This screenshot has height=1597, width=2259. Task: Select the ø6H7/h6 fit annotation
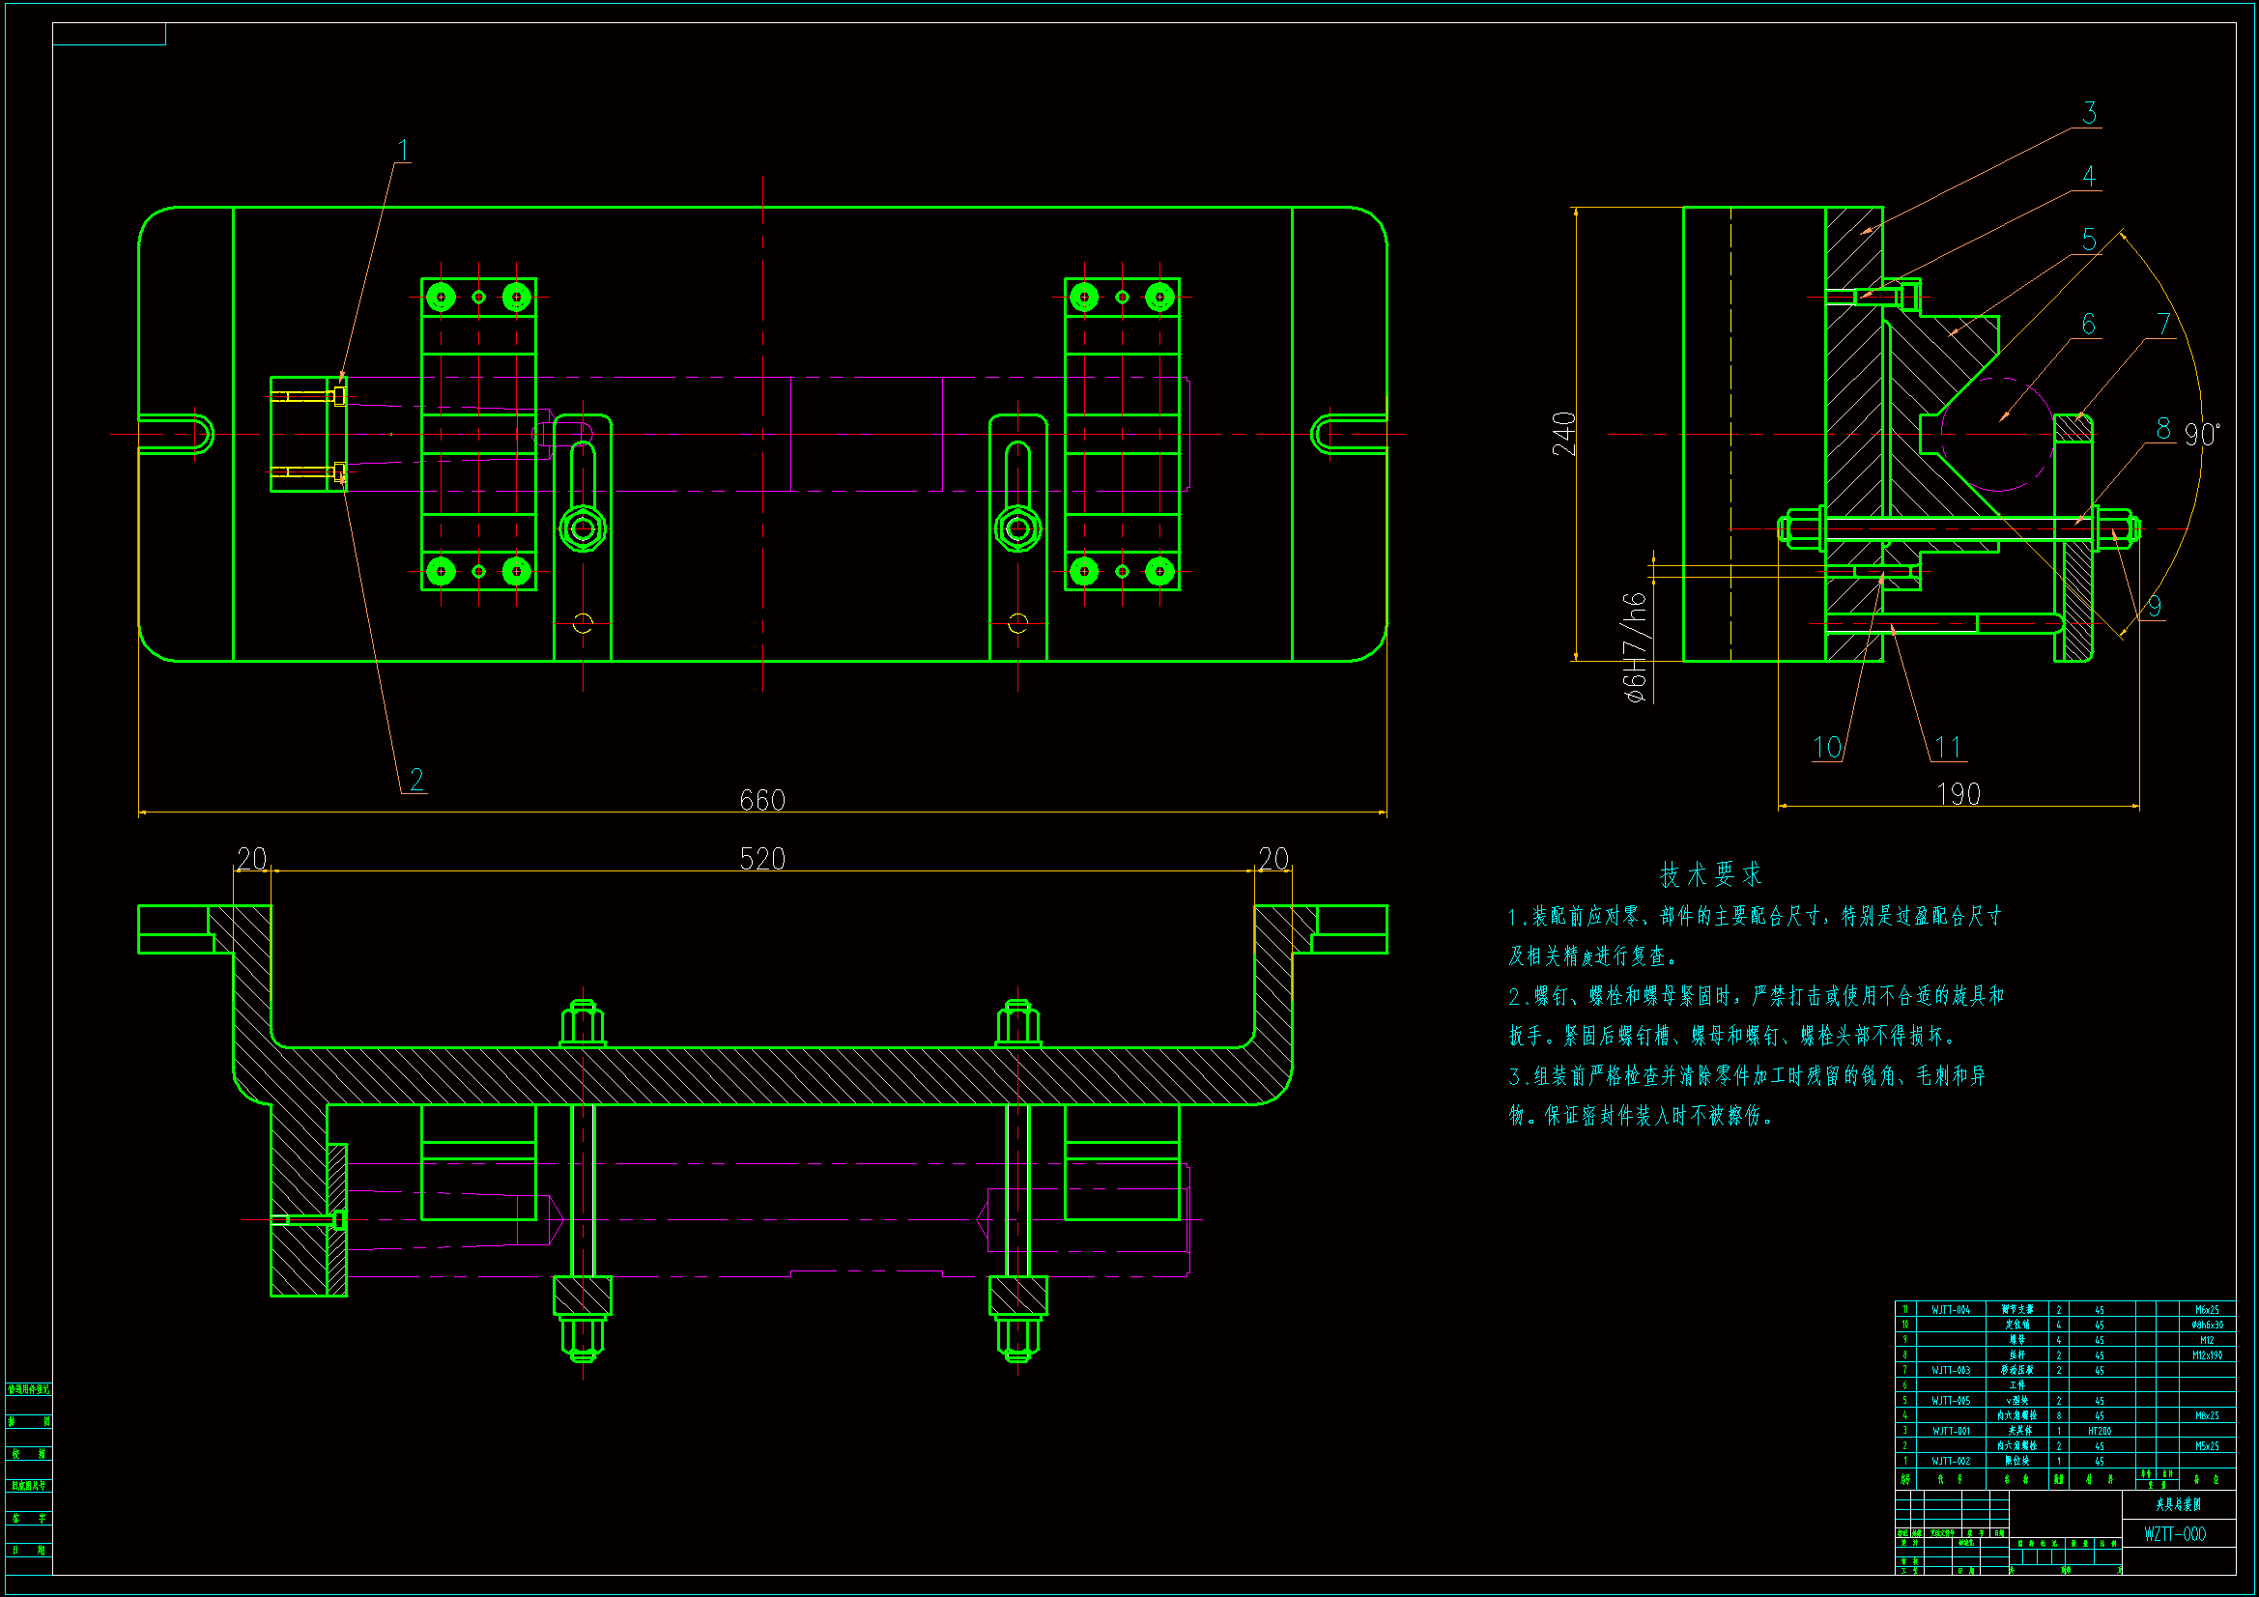(1634, 647)
